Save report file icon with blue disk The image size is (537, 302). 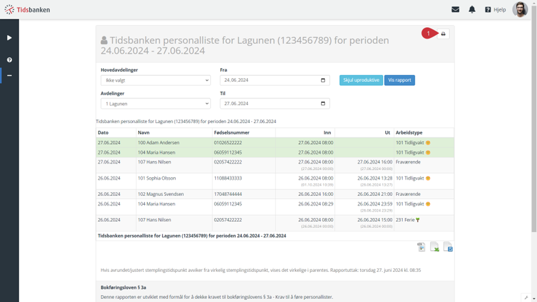pyautogui.click(x=448, y=246)
